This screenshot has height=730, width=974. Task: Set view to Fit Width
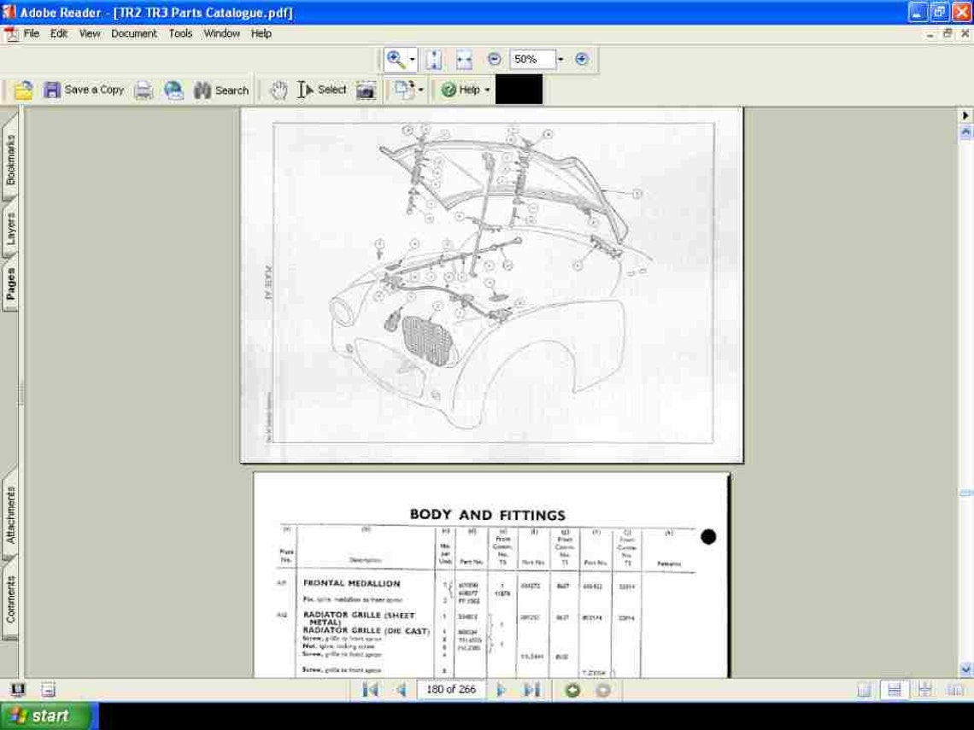(464, 60)
